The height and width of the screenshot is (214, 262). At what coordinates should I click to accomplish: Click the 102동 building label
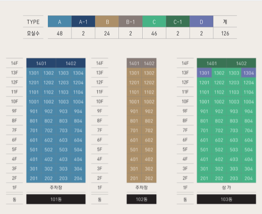(141, 199)
